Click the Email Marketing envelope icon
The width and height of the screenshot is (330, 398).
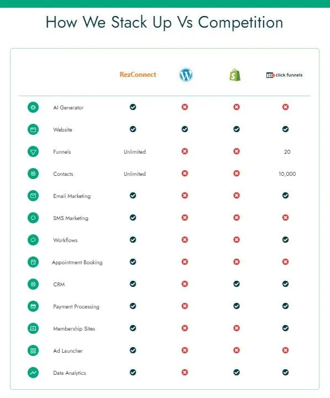[x=33, y=196]
